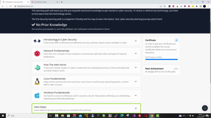
Task: Open the Introduction to Cyber Security title
Action: pyautogui.click(x=60, y=40)
